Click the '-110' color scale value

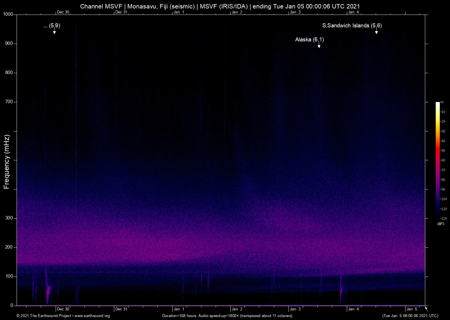tap(443, 209)
